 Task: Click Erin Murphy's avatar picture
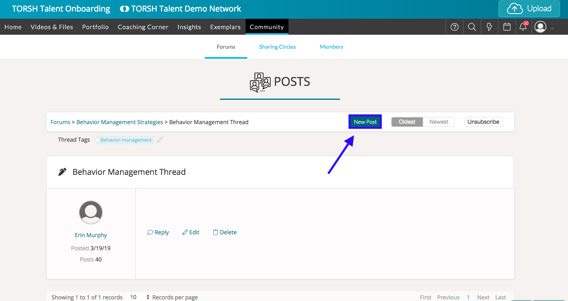pos(91,212)
